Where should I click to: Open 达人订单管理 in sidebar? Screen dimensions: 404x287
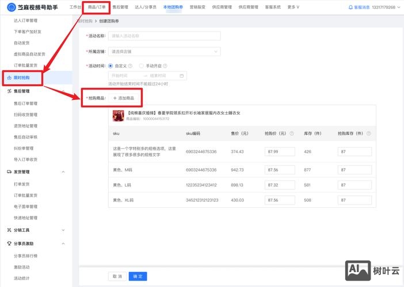tap(25, 21)
